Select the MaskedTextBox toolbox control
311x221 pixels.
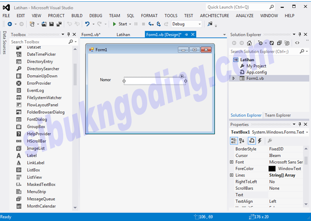[x=41, y=185]
